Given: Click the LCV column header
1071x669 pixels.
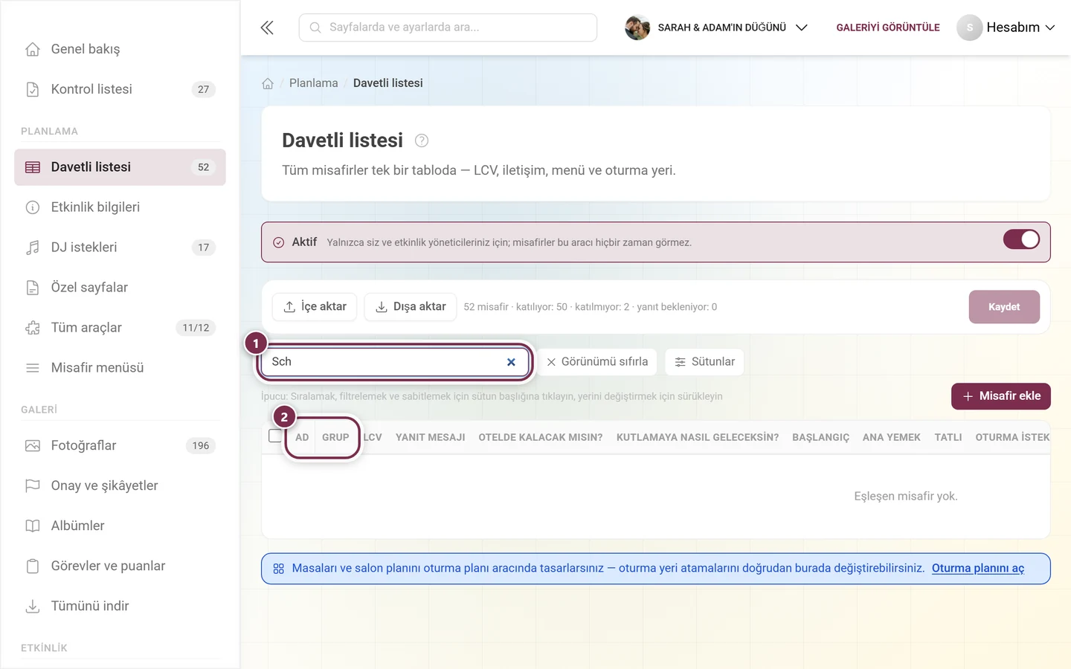Looking at the screenshot, I should click(x=373, y=438).
